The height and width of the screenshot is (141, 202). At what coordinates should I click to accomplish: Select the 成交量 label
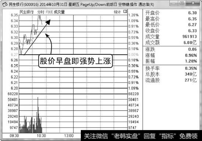coord(59,12)
